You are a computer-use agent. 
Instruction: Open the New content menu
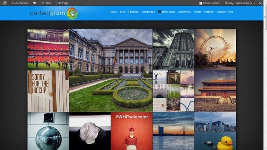point(46,3)
